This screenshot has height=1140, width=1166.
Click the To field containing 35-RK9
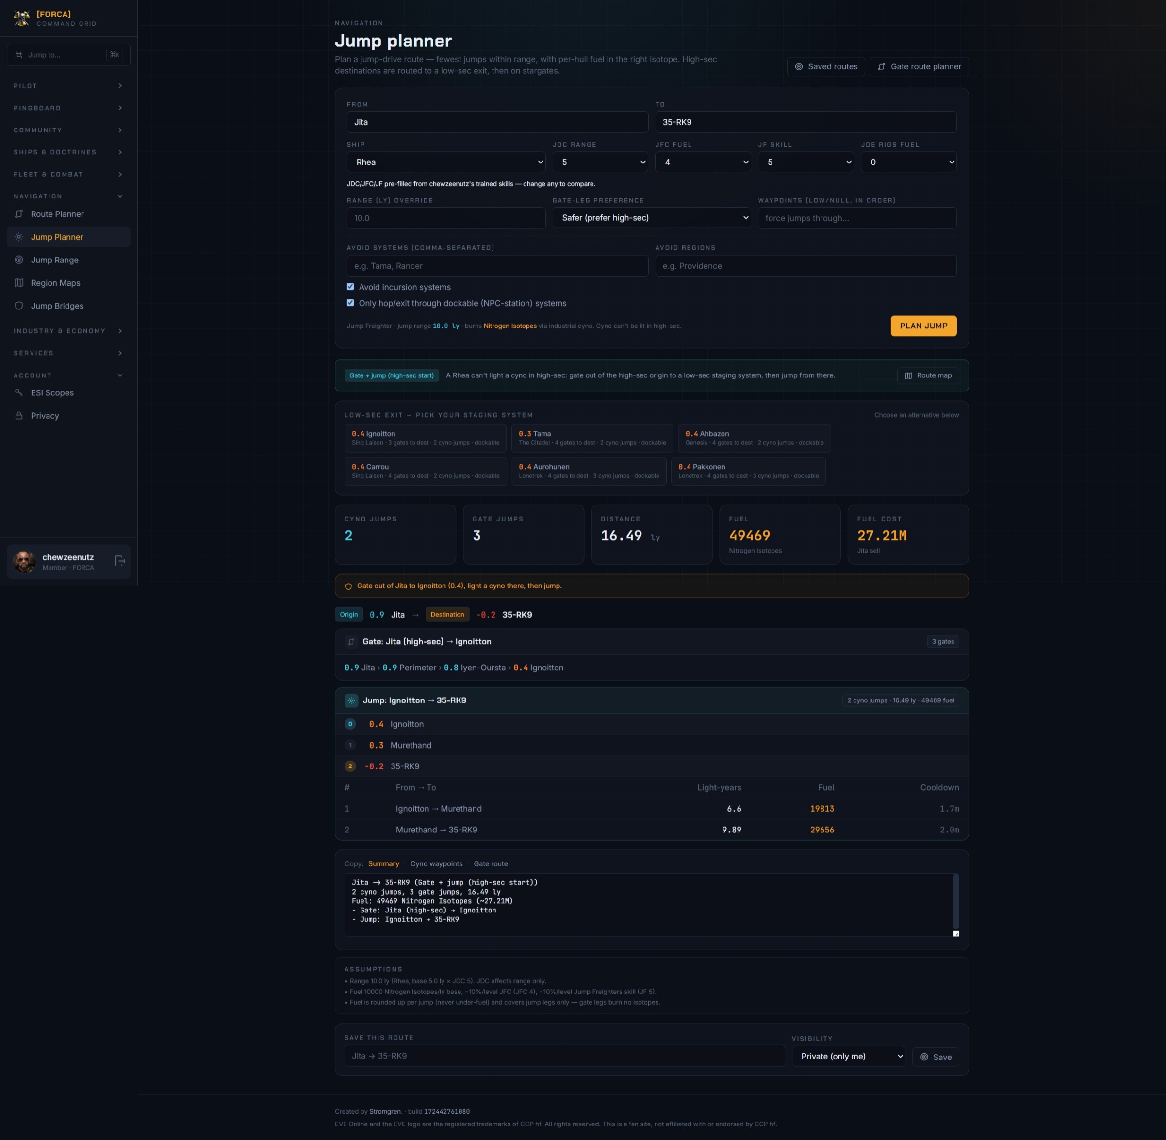806,122
